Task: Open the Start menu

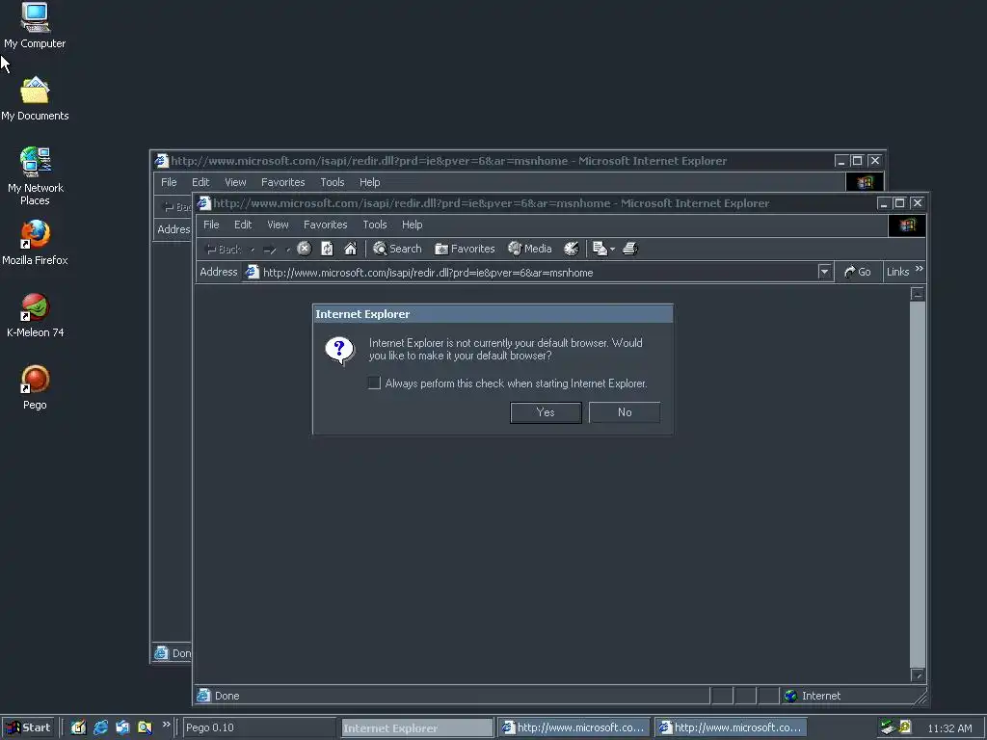Action: pyautogui.click(x=28, y=727)
